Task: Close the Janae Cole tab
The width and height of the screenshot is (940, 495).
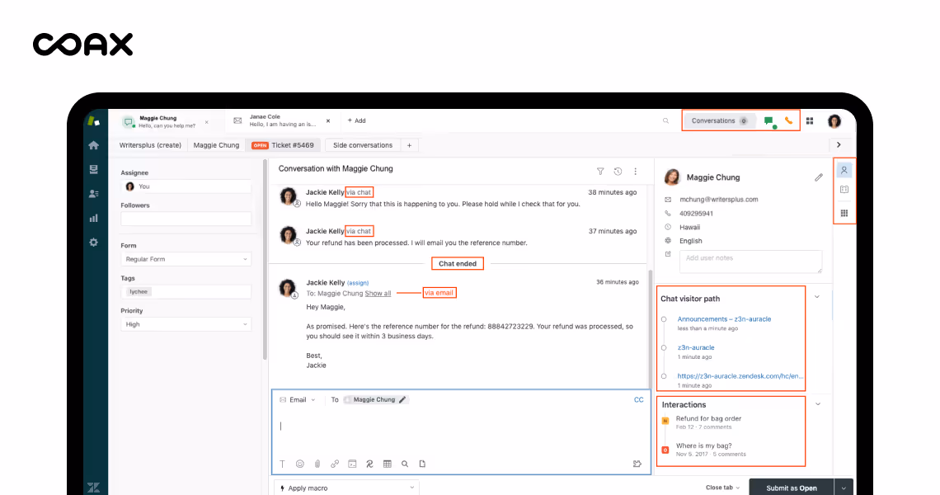Action: point(328,121)
